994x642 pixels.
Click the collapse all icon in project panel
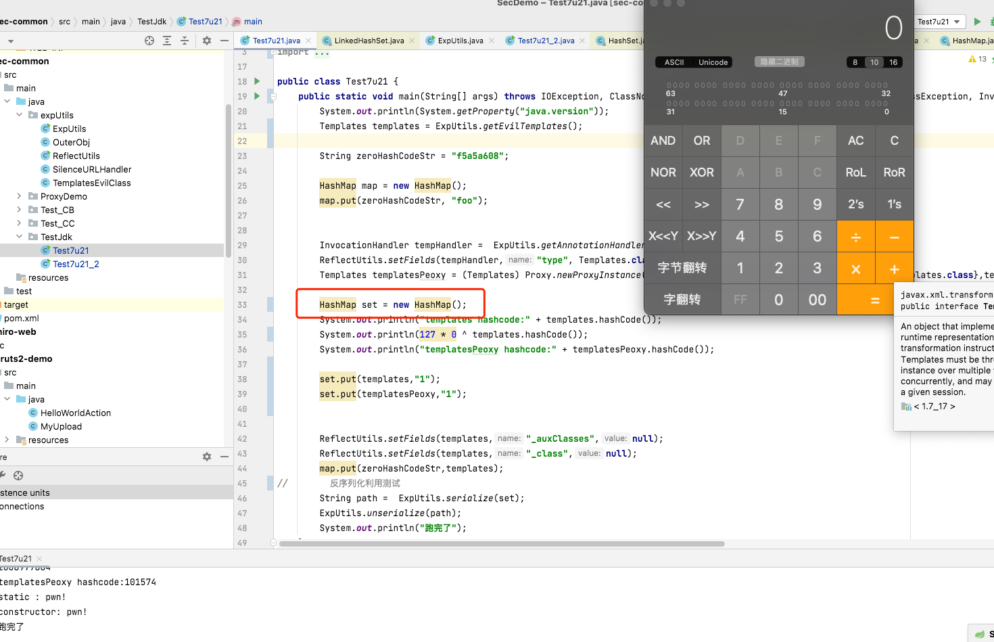pos(185,41)
